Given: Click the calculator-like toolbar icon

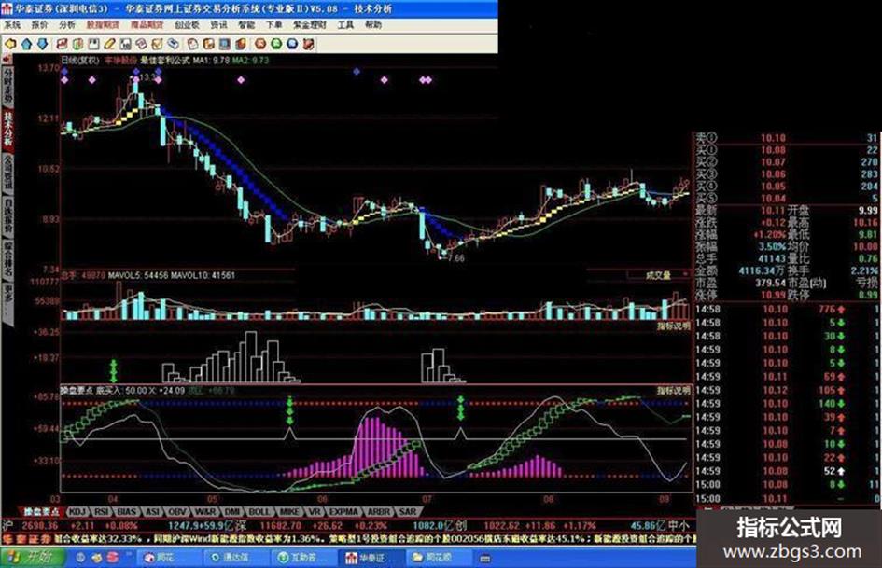Looking at the screenshot, I should tap(125, 44).
